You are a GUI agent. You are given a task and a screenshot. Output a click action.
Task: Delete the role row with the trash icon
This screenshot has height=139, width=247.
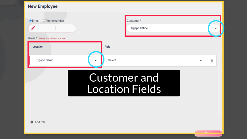click(x=212, y=60)
